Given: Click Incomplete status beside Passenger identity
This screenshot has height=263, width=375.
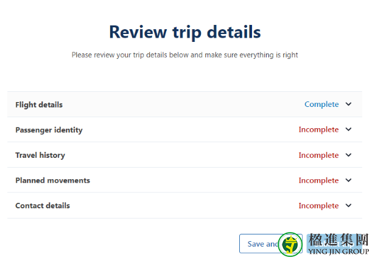Looking at the screenshot, I should point(318,129).
